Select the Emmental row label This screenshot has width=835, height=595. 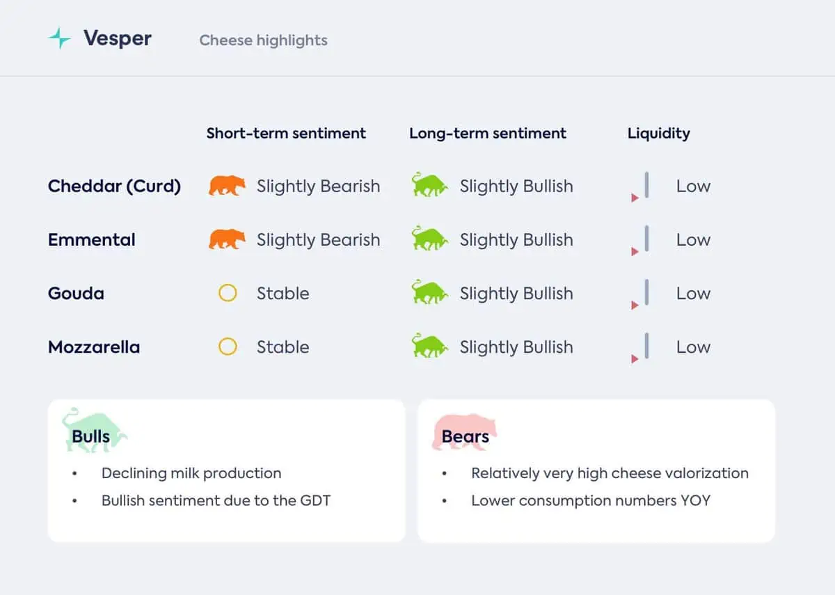[x=92, y=239]
